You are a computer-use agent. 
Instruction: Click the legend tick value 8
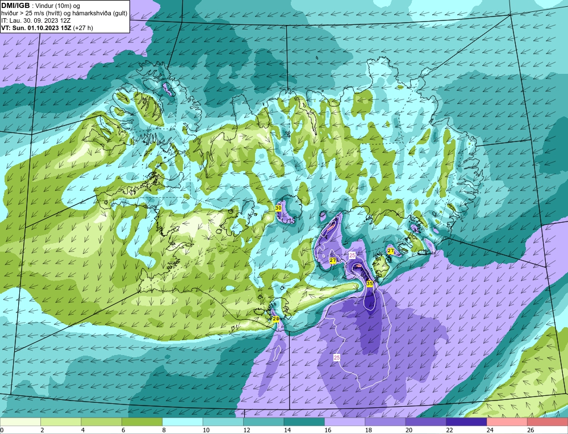[x=164, y=430]
